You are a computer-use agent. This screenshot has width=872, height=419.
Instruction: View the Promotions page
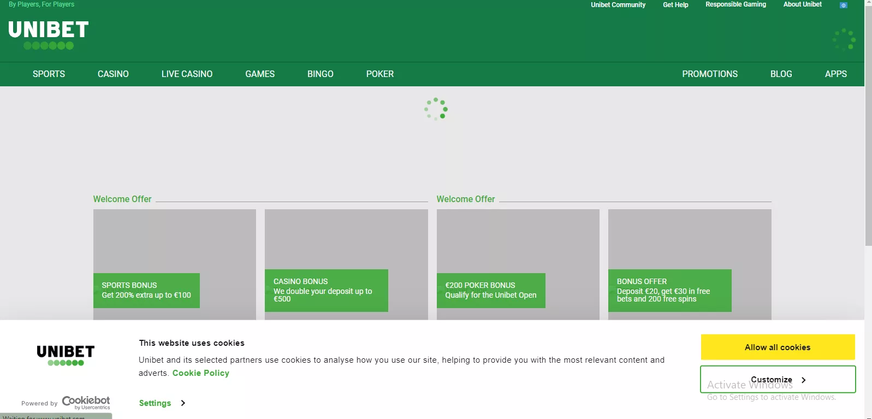coord(710,74)
